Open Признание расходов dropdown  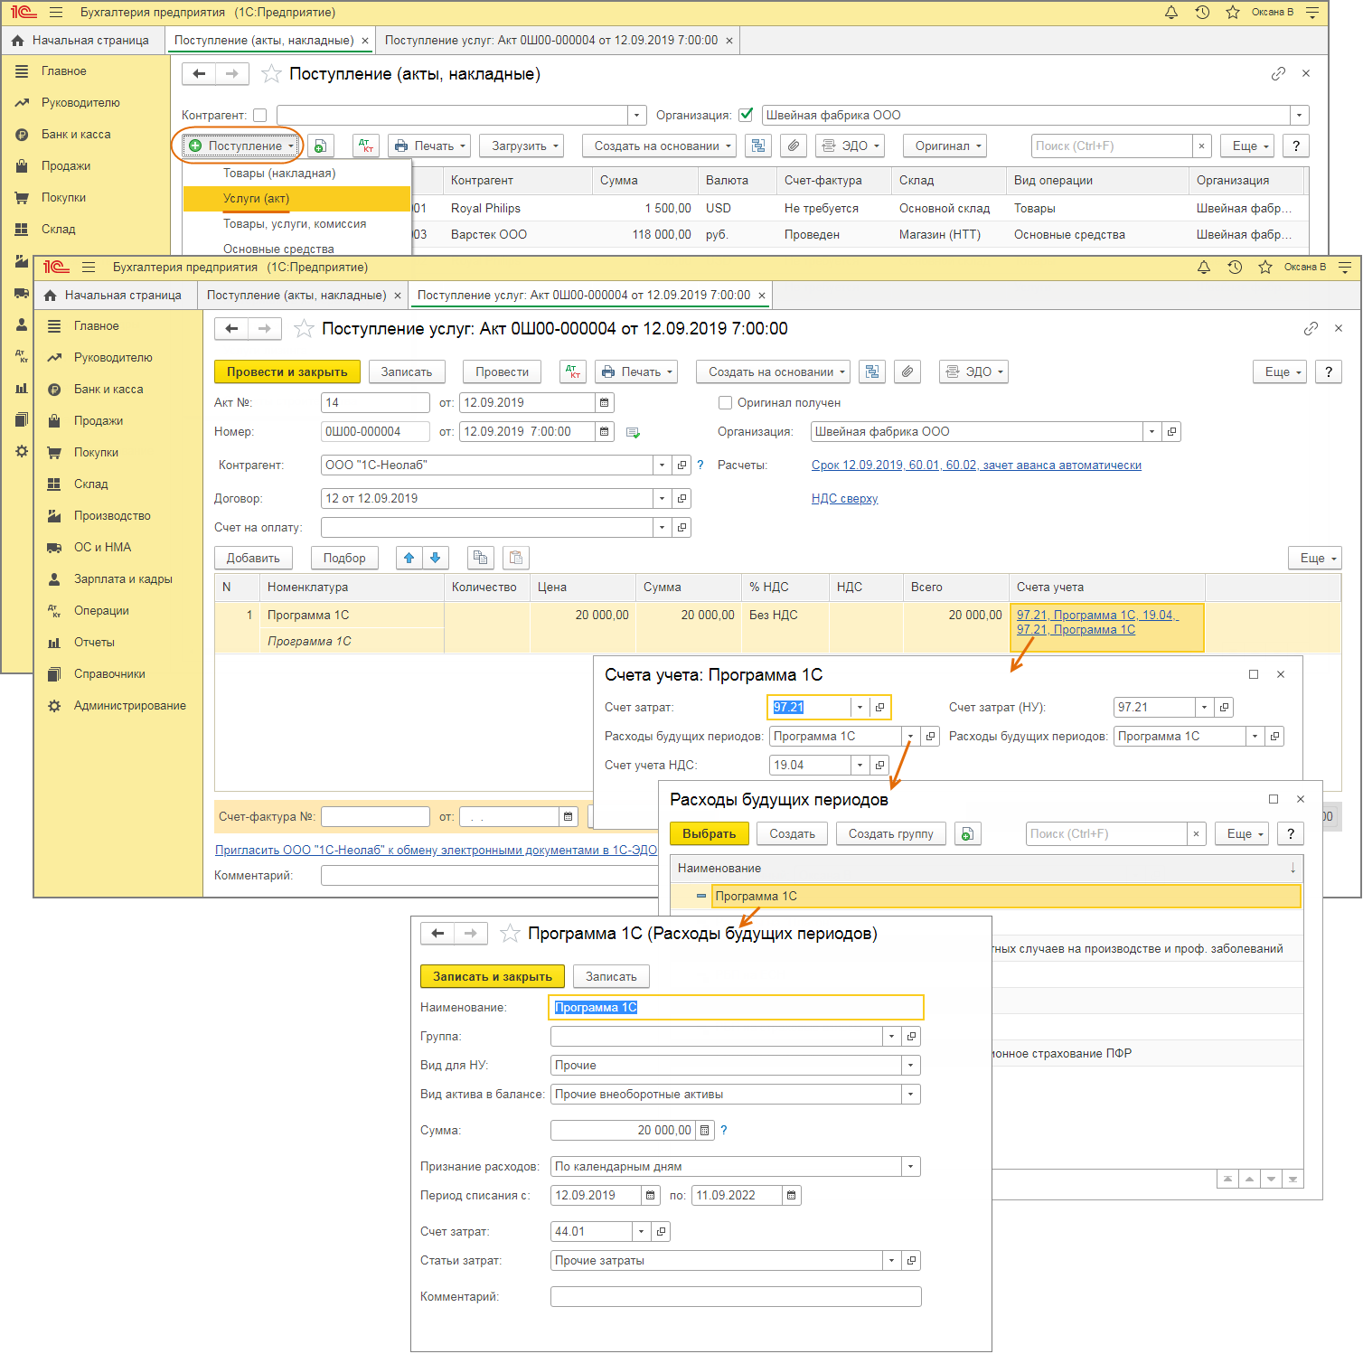click(x=911, y=1166)
